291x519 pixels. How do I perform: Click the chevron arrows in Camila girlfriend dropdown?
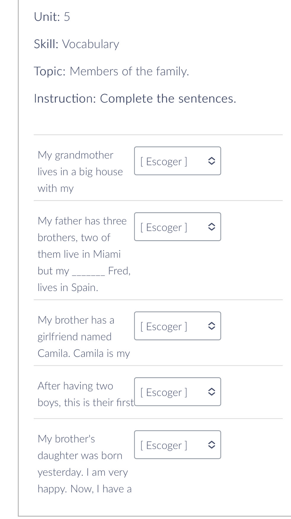point(211,326)
